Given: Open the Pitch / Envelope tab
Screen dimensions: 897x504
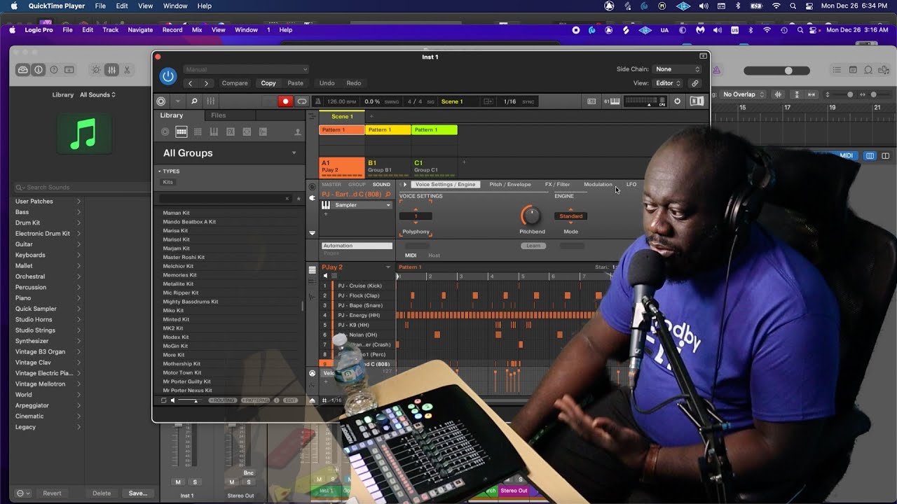Looking at the screenshot, I should [510, 185].
